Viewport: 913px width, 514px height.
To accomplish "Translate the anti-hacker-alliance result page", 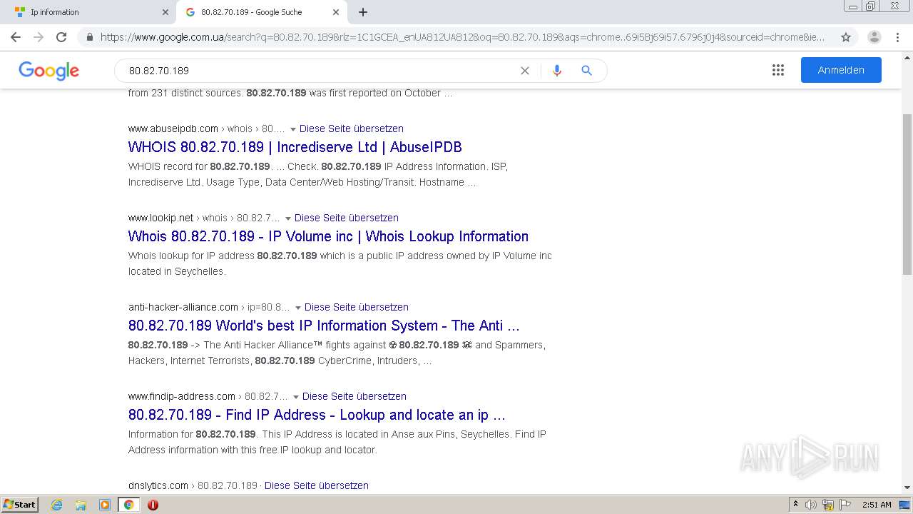I will click(357, 307).
